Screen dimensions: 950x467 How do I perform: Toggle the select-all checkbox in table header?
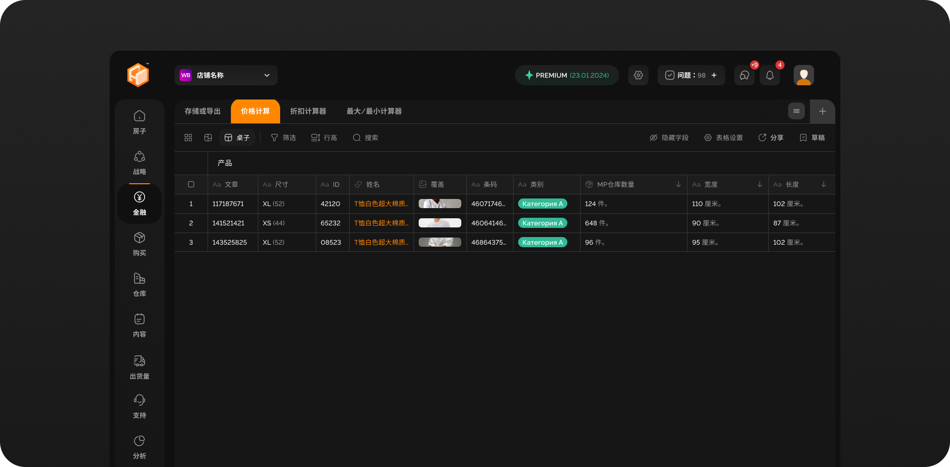191,184
